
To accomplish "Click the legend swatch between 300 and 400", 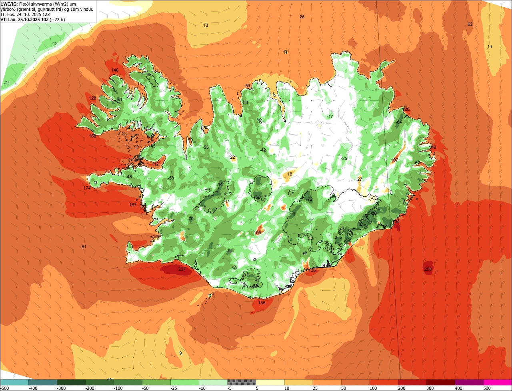I will coord(440,382).
